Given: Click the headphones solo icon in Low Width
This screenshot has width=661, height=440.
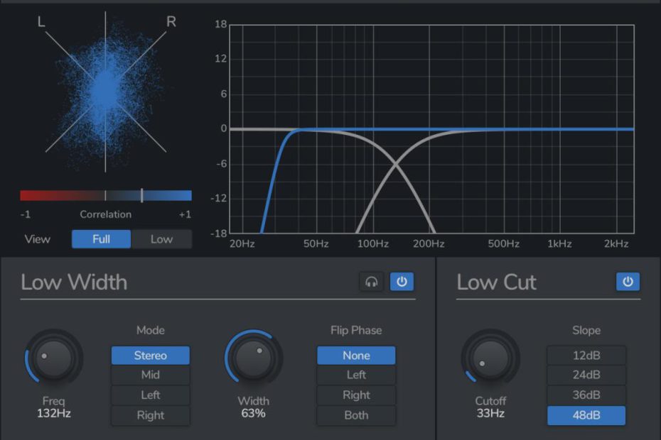Looking at the screenshot, I should 371,282.
